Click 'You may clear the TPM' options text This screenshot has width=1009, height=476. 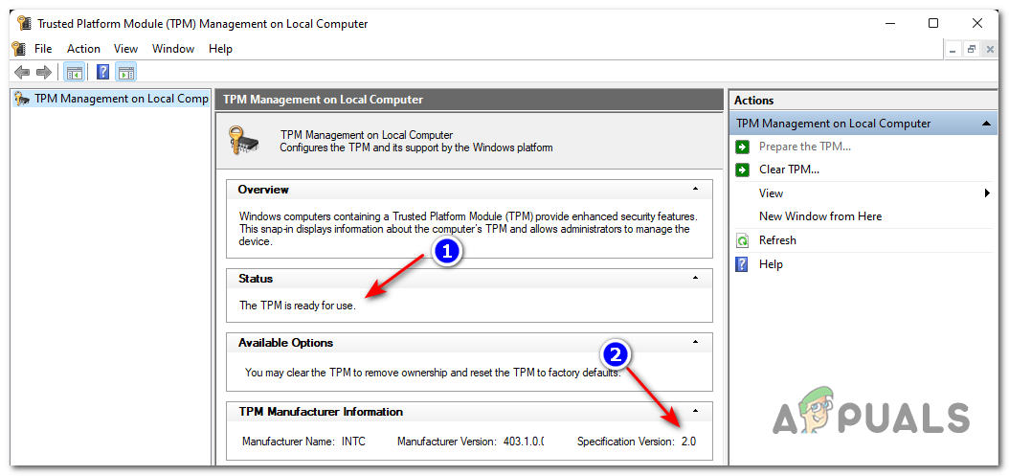(x=433, y=373)
